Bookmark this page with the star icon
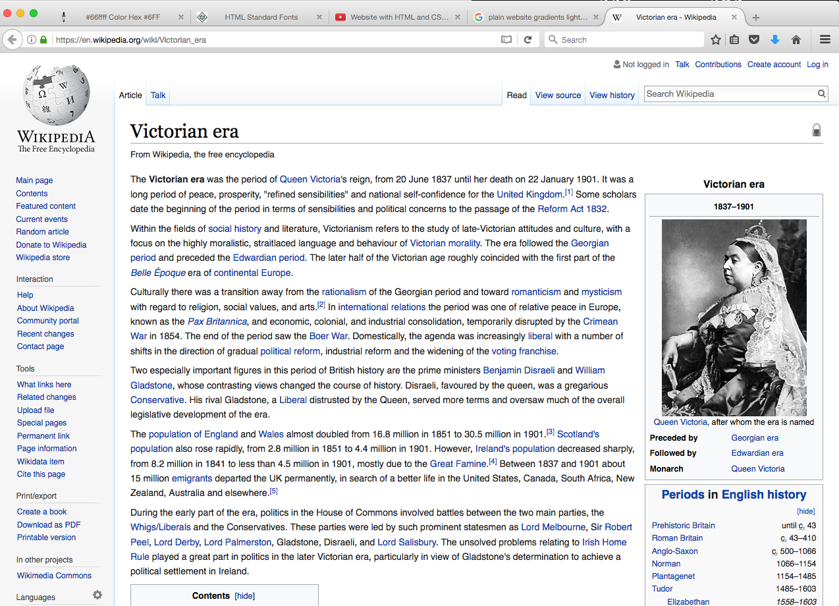The height and width of the screenshot is (606, 839). (x=716, y=40)
